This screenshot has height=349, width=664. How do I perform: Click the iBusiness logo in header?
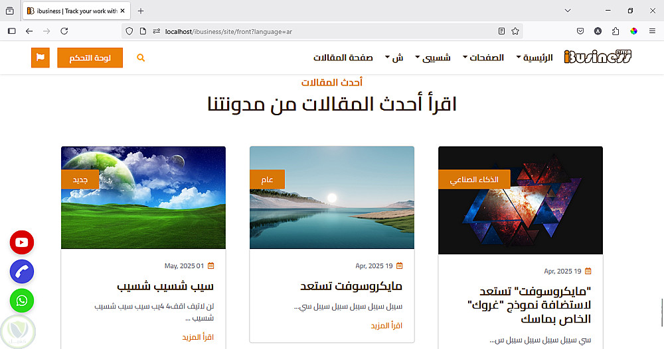click(x=598, y=56)
